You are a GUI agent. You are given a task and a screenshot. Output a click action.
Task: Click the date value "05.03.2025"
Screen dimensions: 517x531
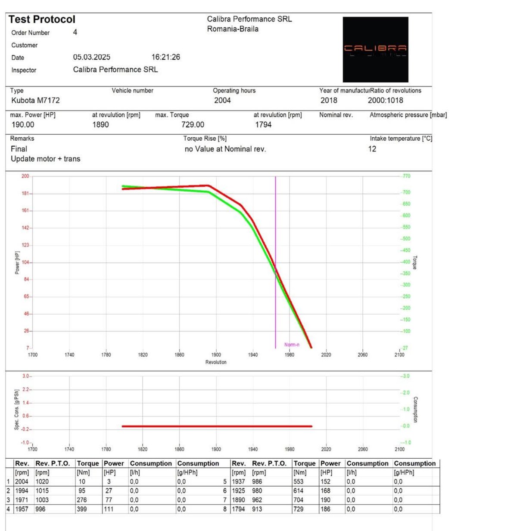click(91, 57)
